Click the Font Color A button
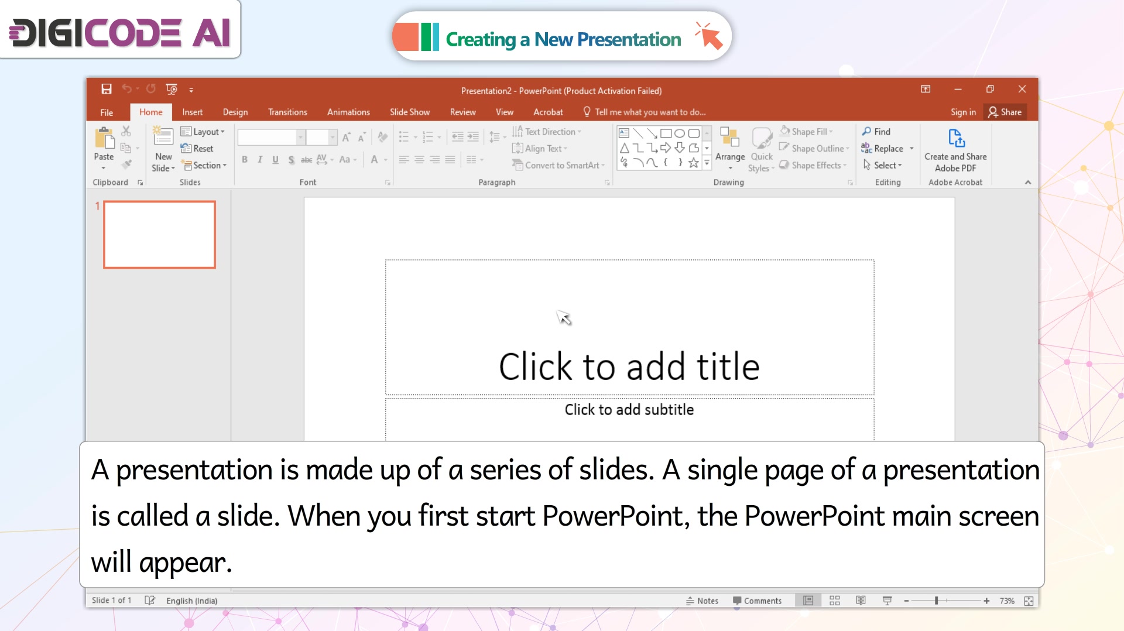This screenshot has height=631, width=1124. [375, 160]
